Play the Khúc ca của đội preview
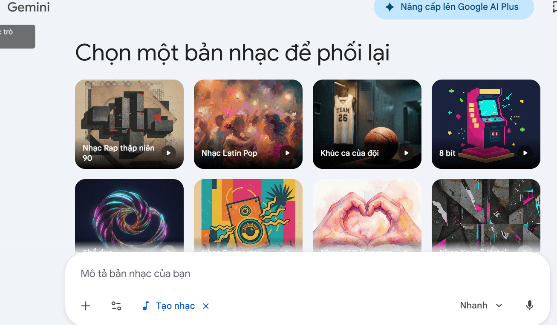The width and height of the screenshot is (557, 325). point(407,153)
